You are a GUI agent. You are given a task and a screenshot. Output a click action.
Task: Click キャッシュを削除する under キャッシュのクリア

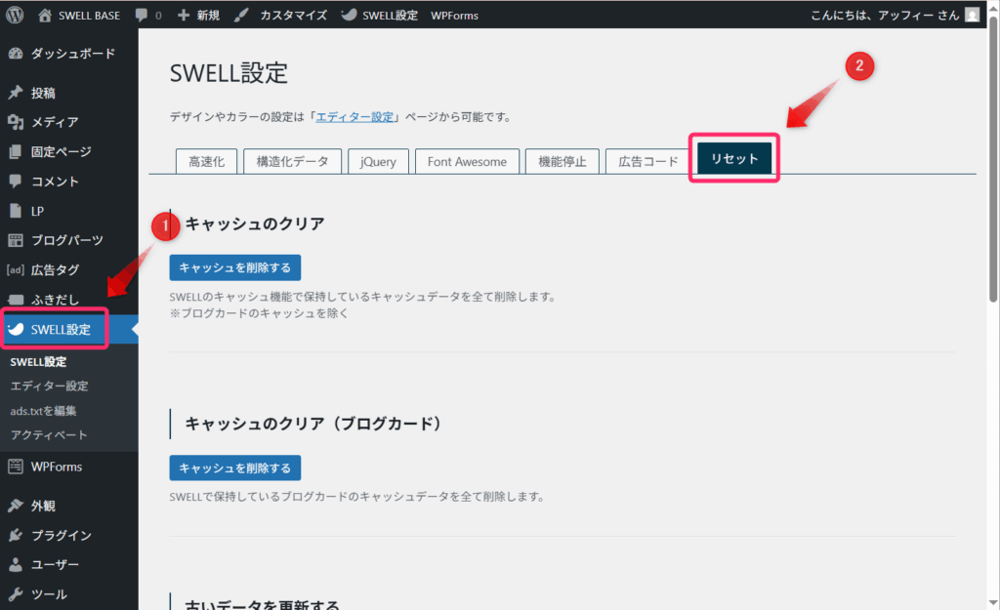tap(235, 267)
